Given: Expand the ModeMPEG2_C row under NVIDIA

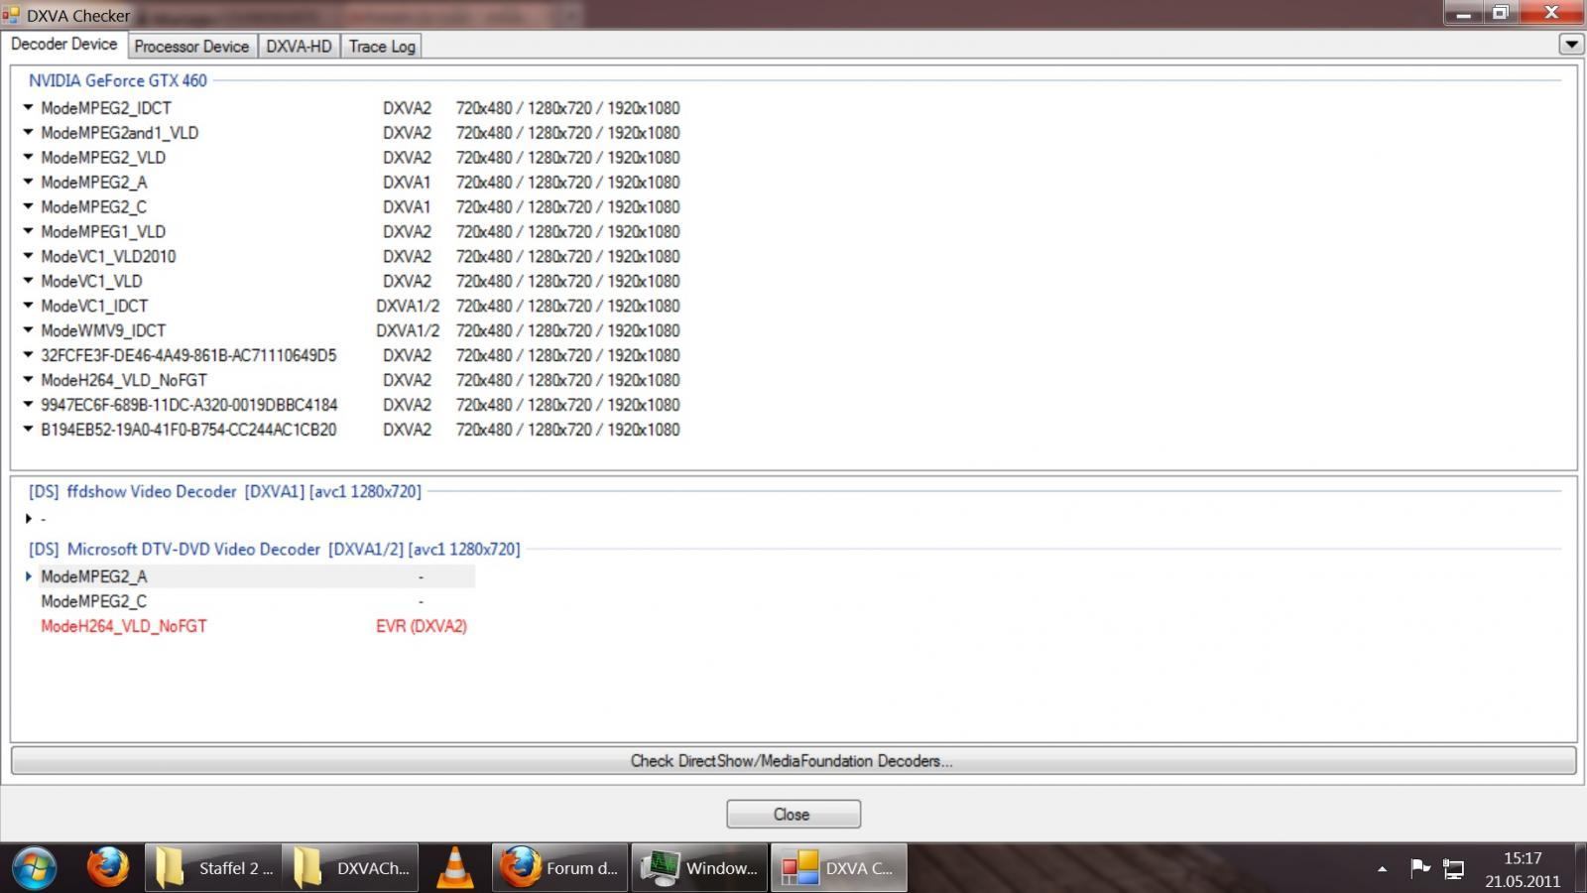Looking at the screenshot, I should point(28,206).
